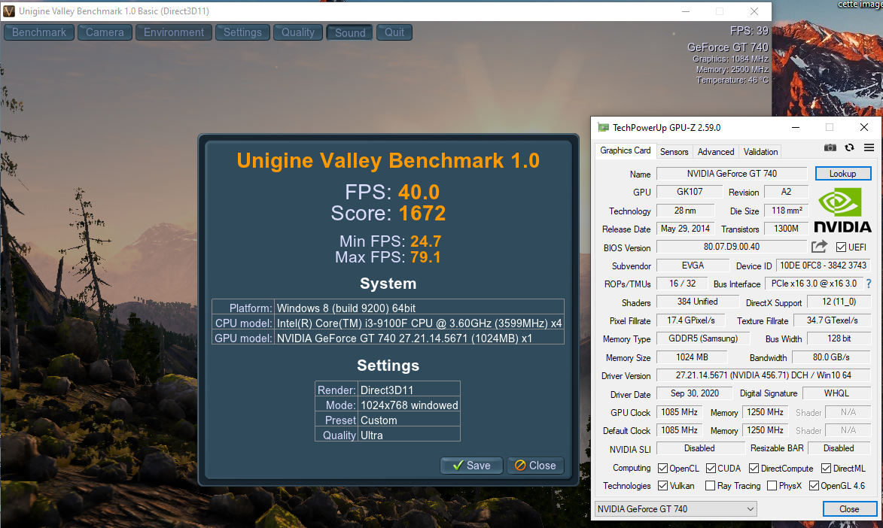The width and height of the screenshot is (883, 528).
Task: Toggle the Sound button in Valley
Action: [350, 32]
